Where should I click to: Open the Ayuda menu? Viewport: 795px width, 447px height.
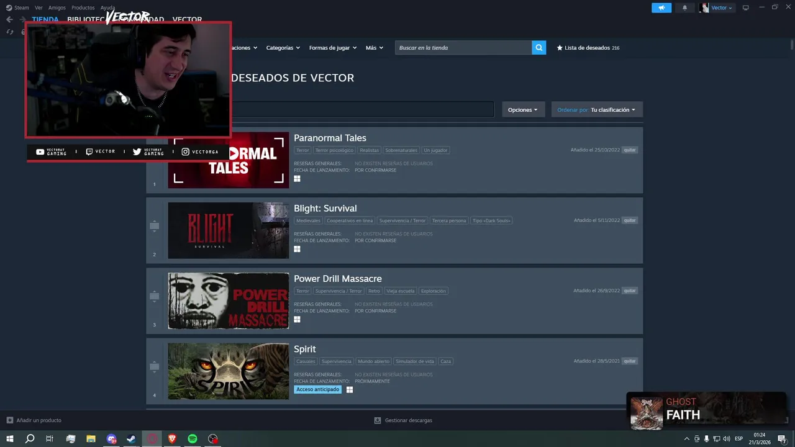(x=107, y=7)
